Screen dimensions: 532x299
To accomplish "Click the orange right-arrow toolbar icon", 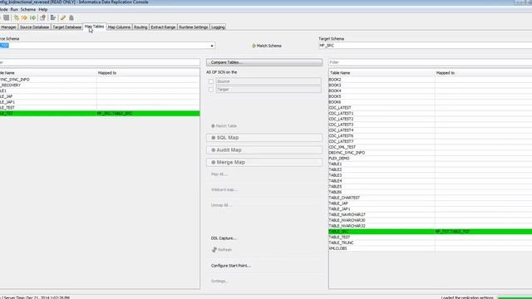I will [x=24, y=17].
